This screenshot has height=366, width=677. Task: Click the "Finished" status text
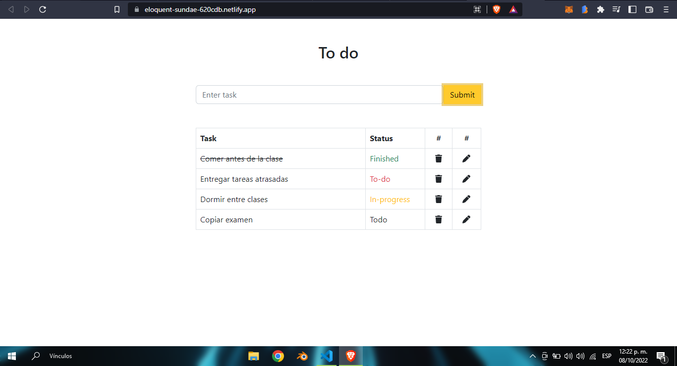384,158
